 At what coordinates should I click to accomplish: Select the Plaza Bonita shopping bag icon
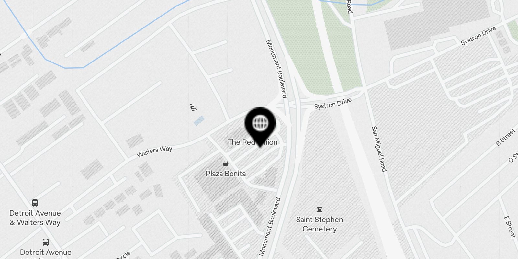pyautogui.click(x=226, y=163)
